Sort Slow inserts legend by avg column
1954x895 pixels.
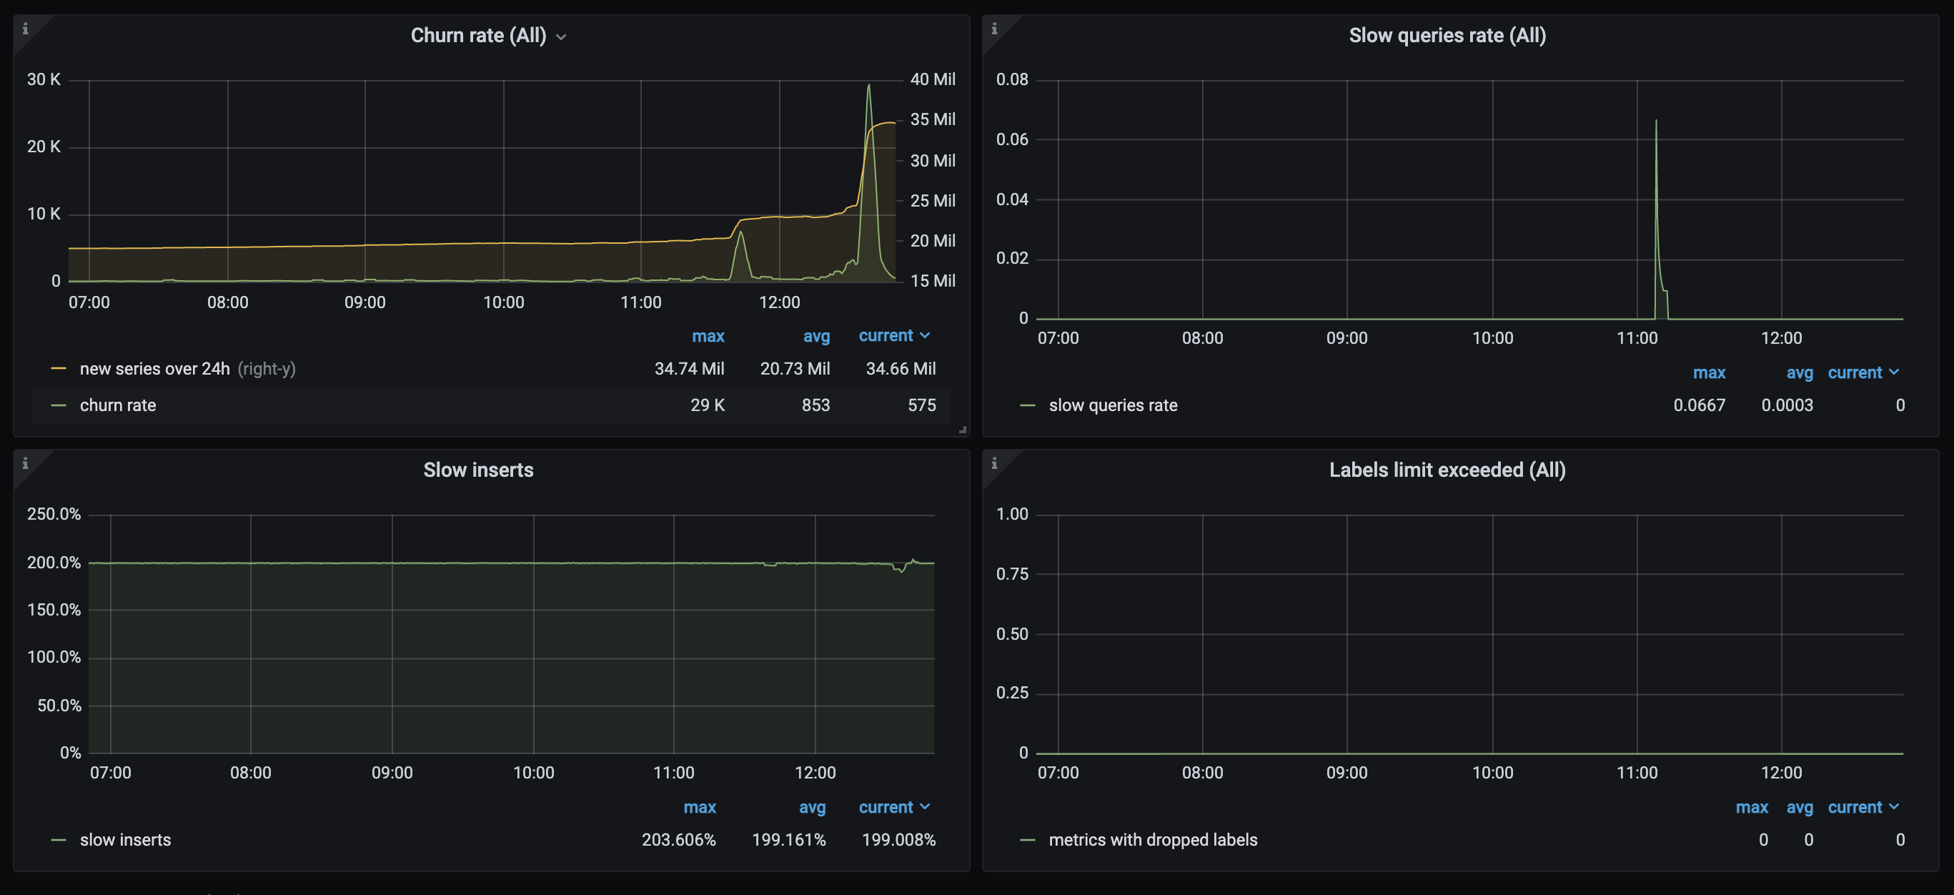[813, 807]
